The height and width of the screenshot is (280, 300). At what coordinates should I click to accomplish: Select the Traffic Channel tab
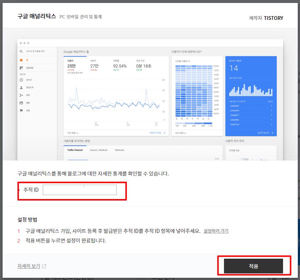point(75,150)
